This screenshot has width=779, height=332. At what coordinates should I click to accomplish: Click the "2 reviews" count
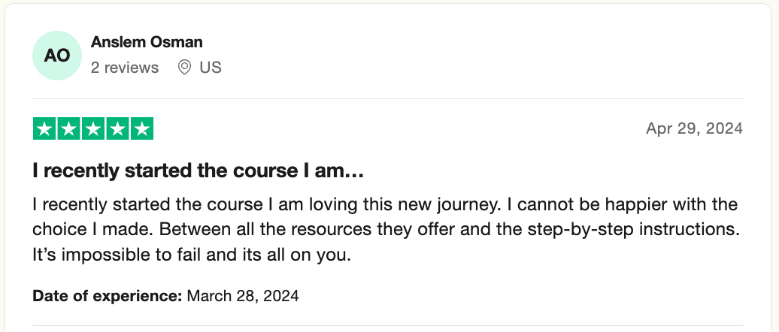[x=125, y=68]
